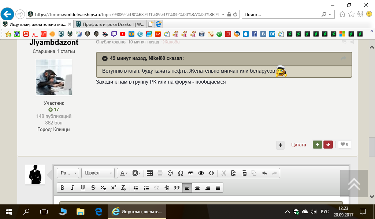Open the smiley emoticon picker
Viewport: 375px width, 219px height.
tap(170, 173)
